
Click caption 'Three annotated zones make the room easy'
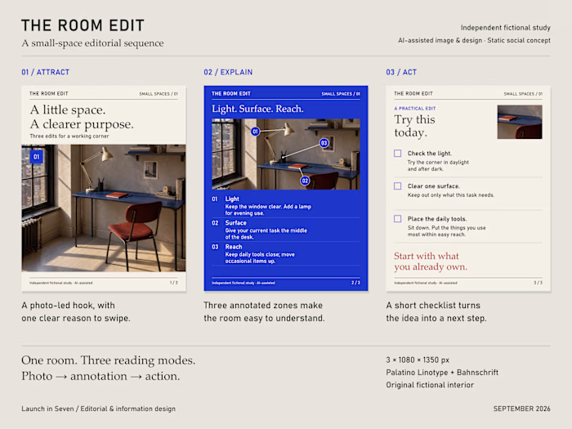(x=264, y=311)
